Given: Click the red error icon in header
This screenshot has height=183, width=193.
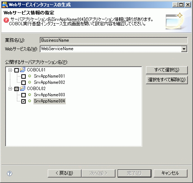Looking at the screenshot, I should tap(6, 20).
